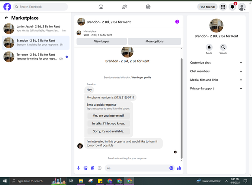Open Sticky Notes from the taskbar
This screenshot has width=252, height=185.
100,181
